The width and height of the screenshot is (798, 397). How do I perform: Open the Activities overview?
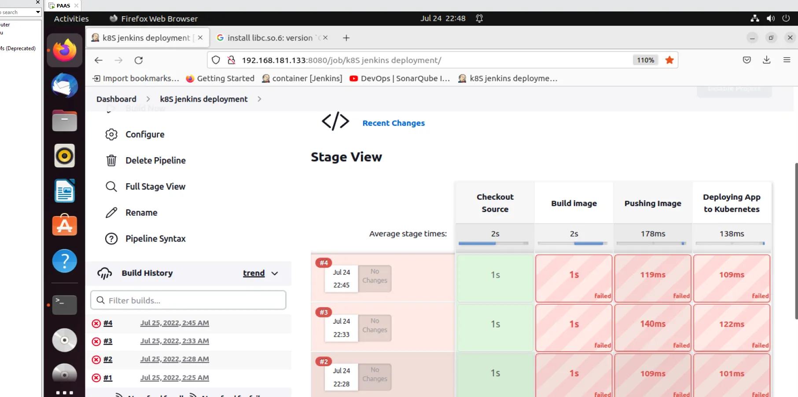71,18
